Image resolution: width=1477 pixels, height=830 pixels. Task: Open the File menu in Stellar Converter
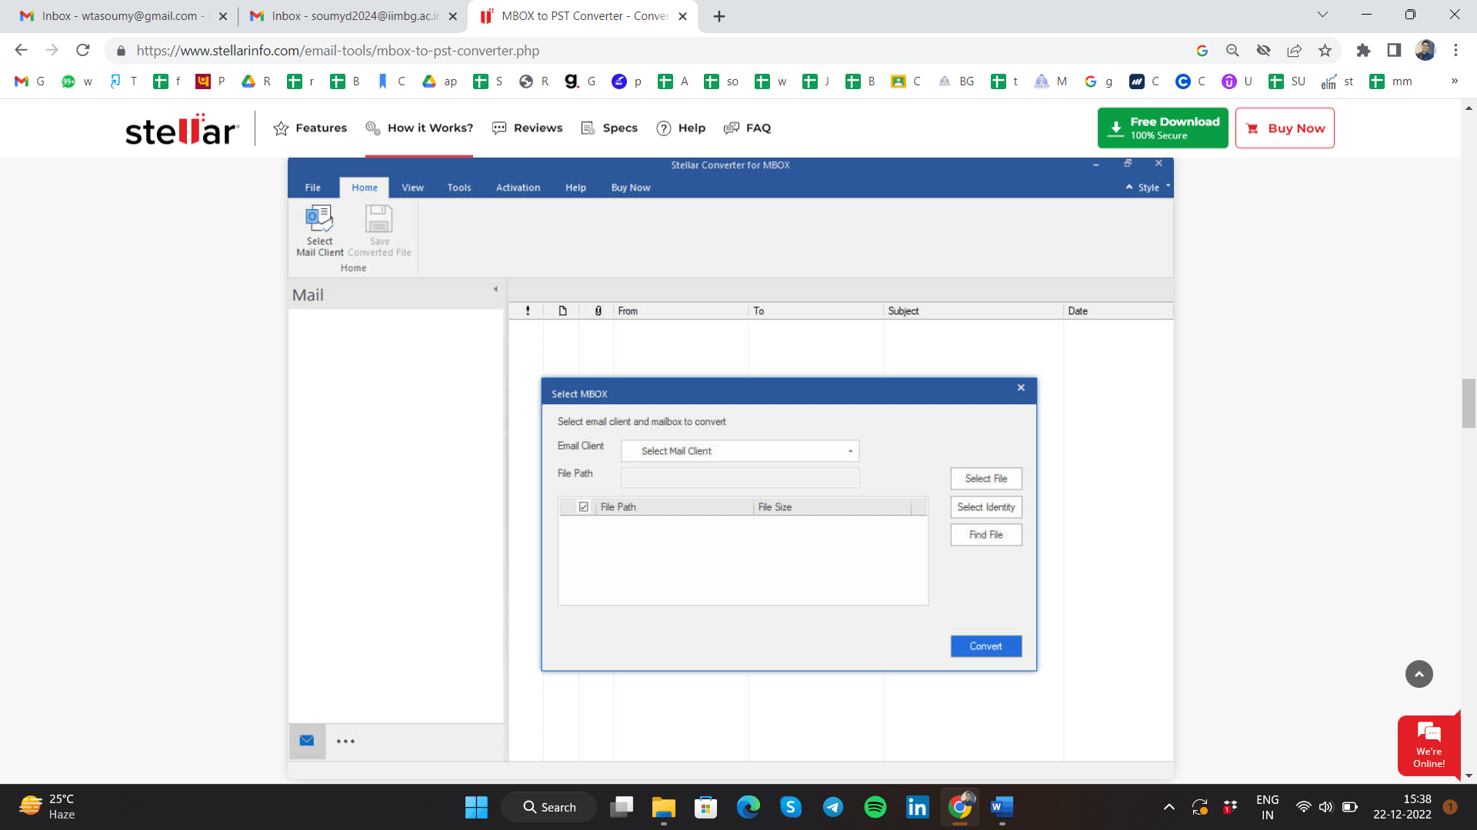[312, 188]
